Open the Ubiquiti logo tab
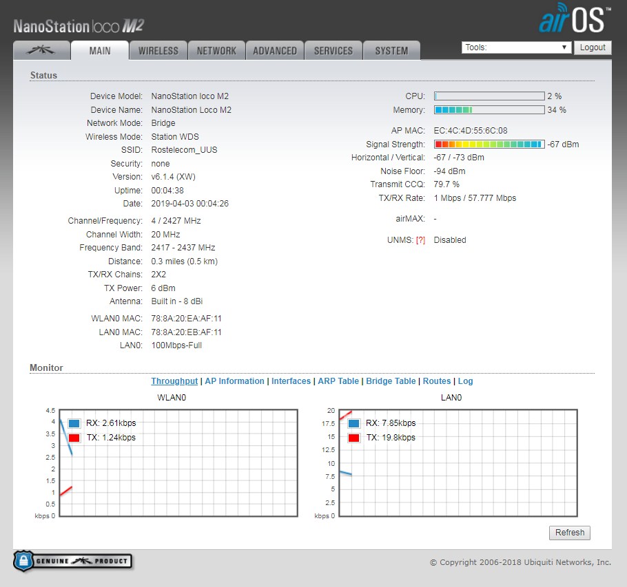 (x=41, y=50)
